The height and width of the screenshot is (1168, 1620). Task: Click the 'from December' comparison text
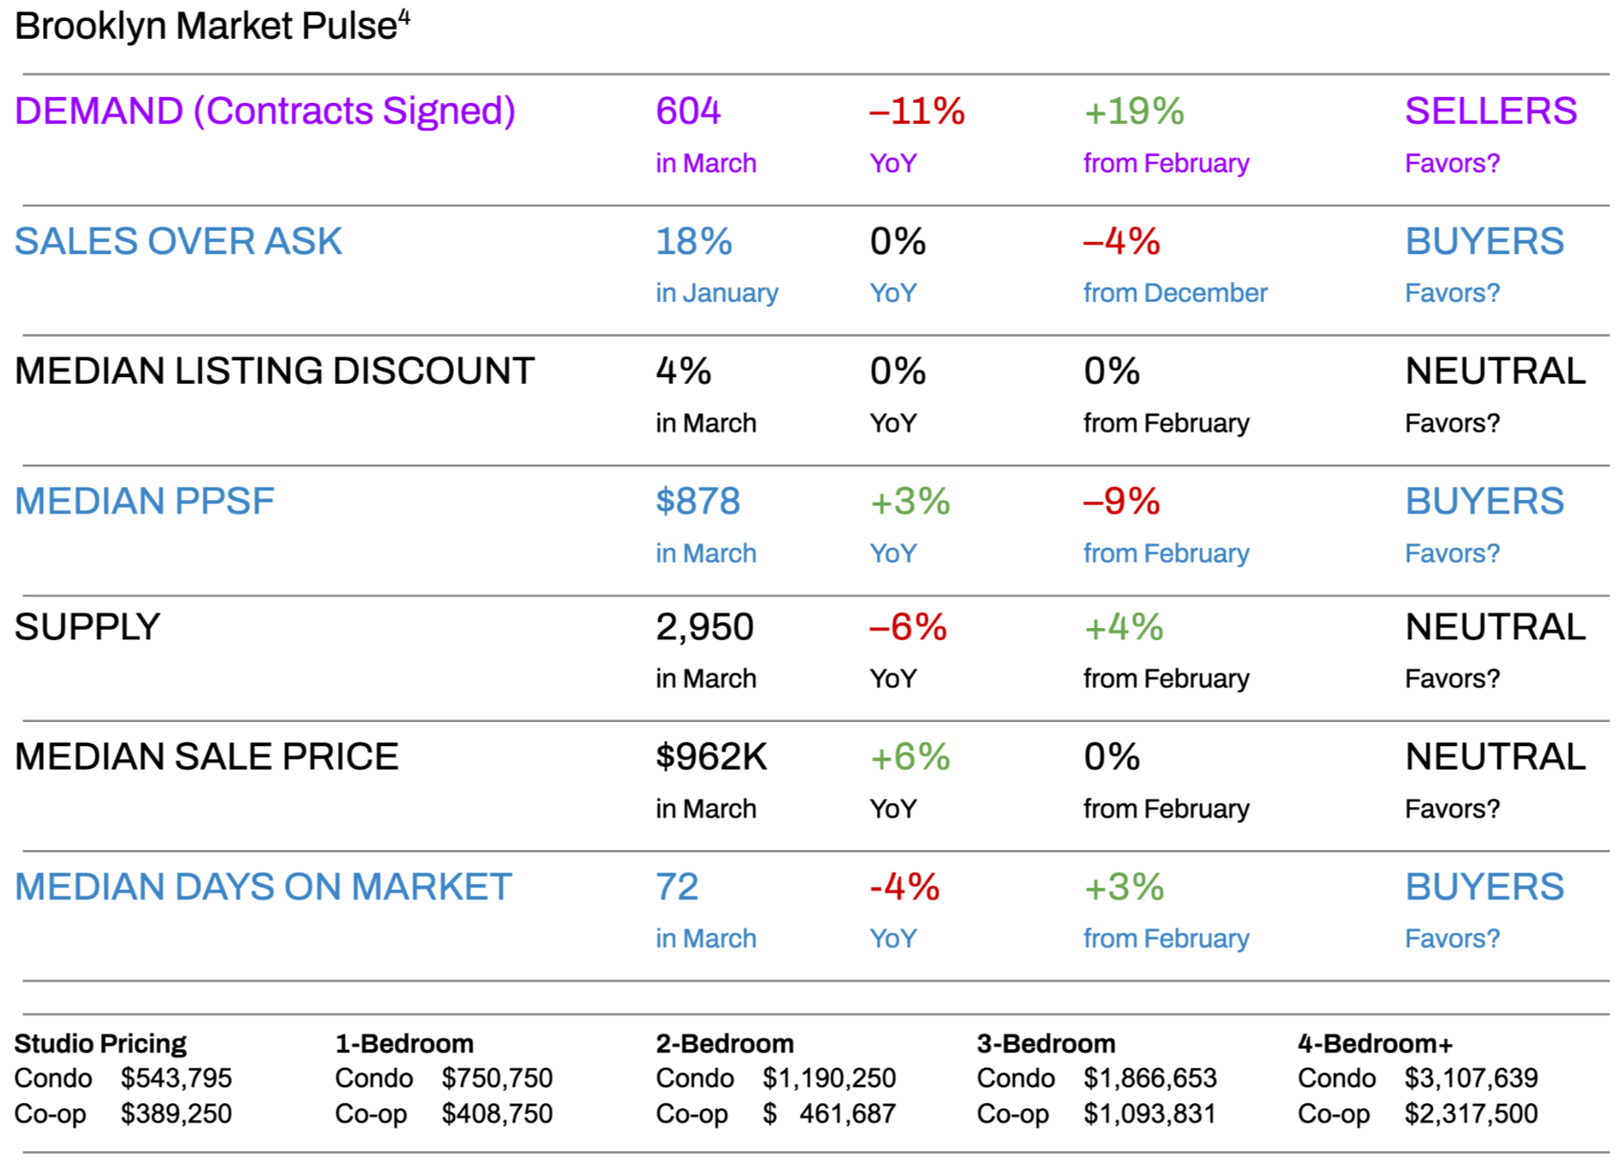1174,293
